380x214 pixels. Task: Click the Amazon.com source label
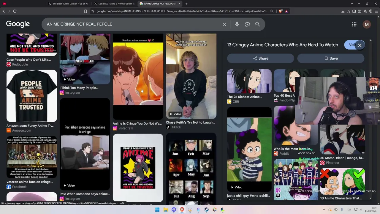(x=22, y=130)
